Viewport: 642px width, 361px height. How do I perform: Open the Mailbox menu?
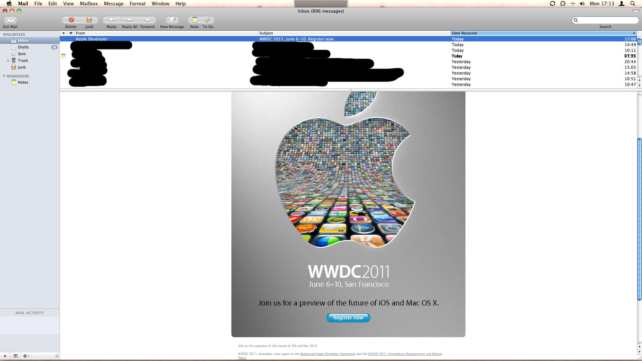click(89, 4)
